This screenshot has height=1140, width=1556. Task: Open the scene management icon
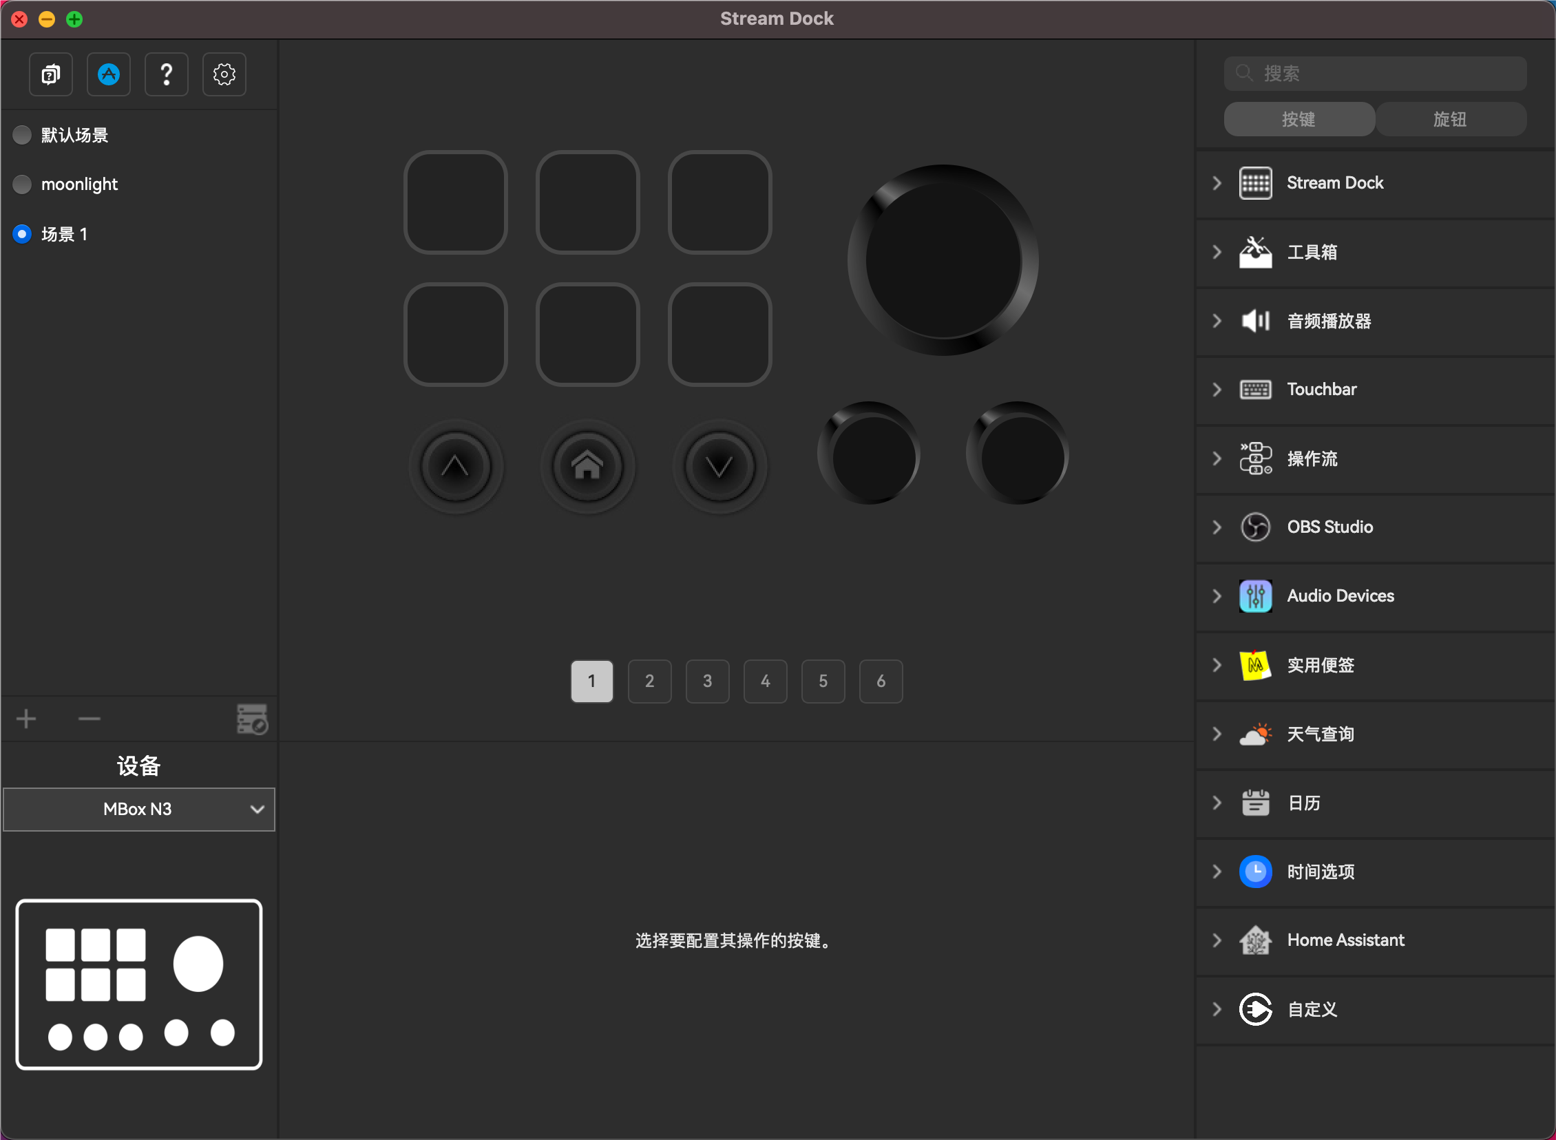[252, 719]
